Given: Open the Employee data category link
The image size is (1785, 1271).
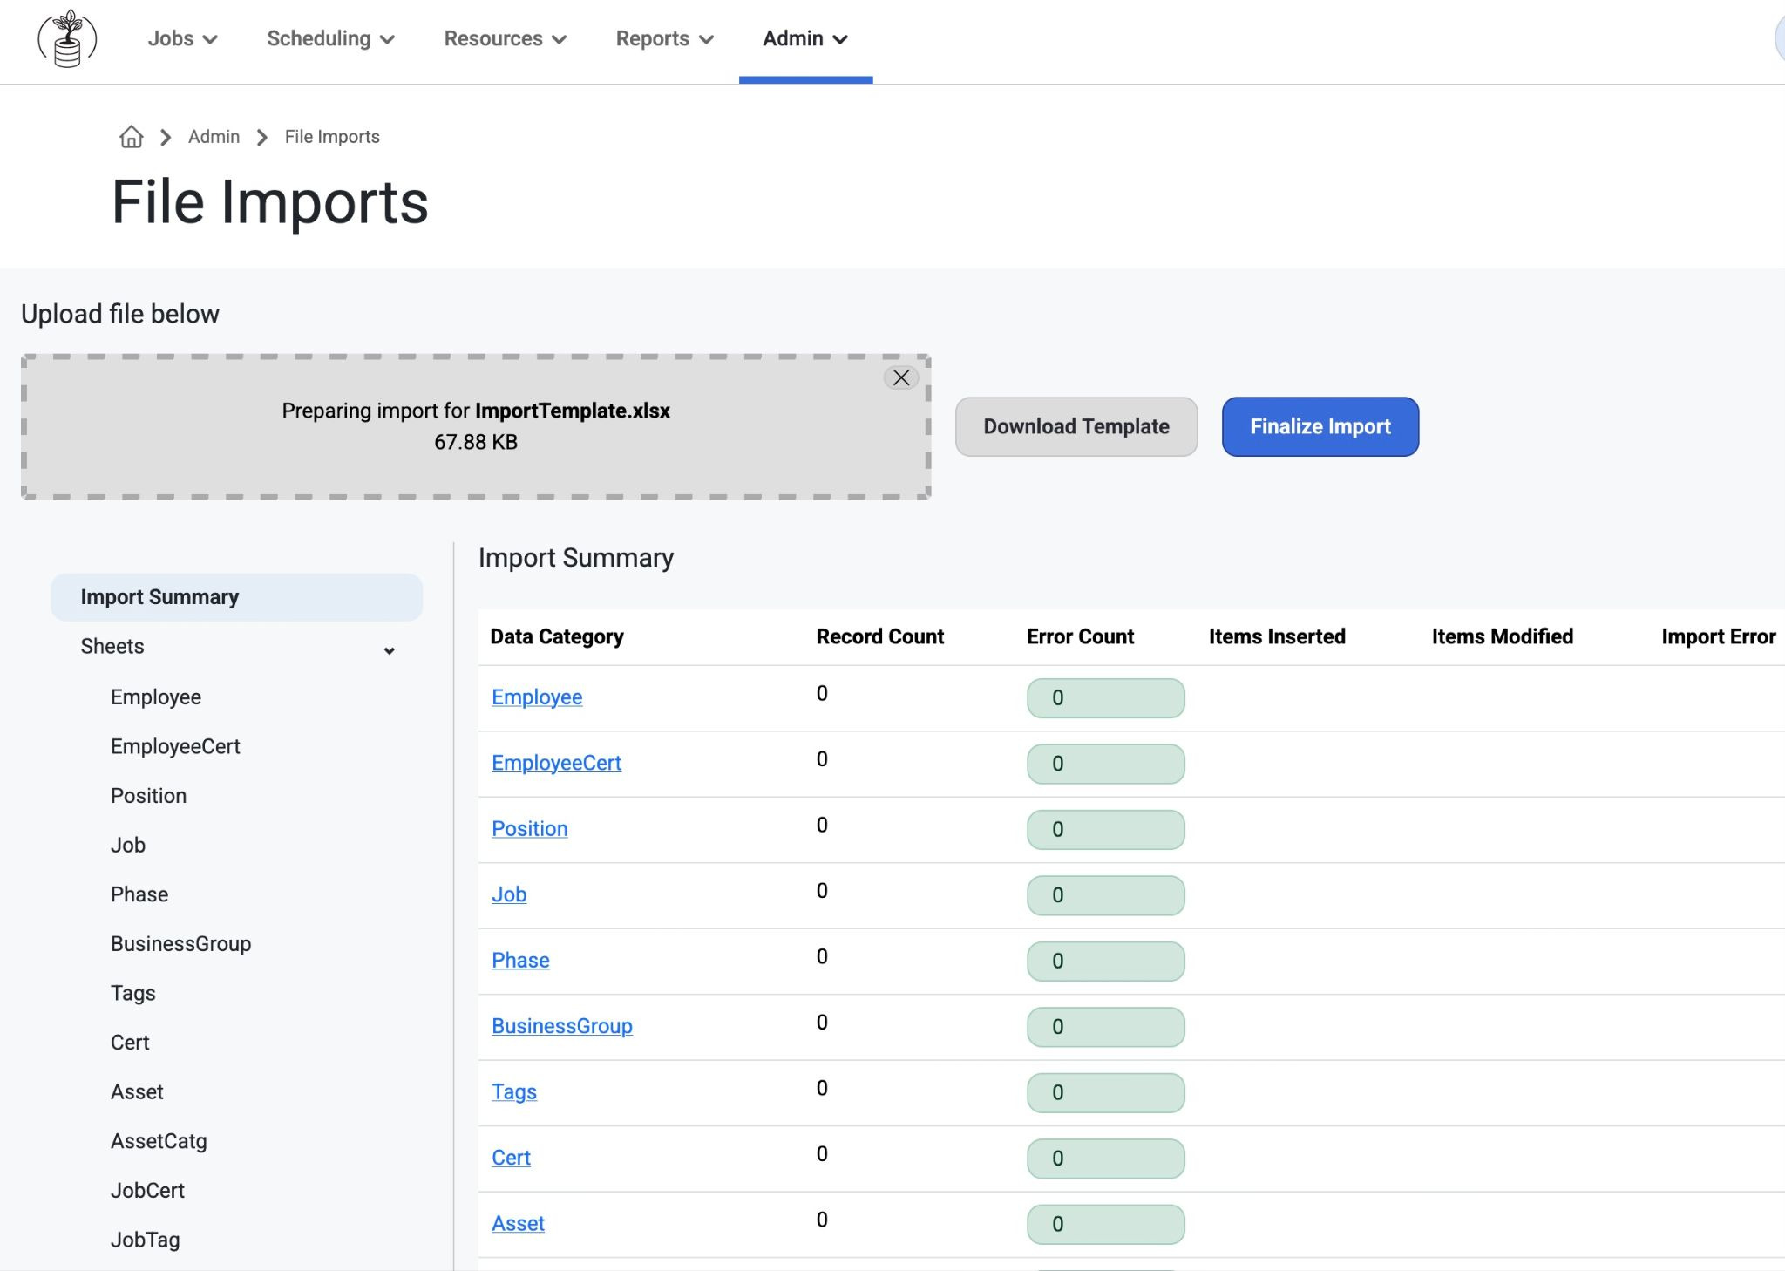Looking at the screenshot, I should point(537,697).
